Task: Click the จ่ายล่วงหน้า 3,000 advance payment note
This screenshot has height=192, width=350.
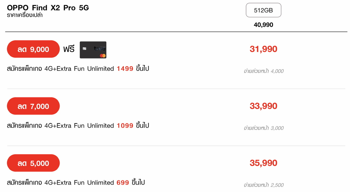Action: click(264, 128)
